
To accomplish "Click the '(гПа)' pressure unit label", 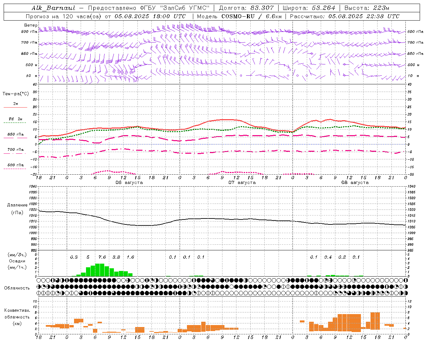I will (17, 212).
